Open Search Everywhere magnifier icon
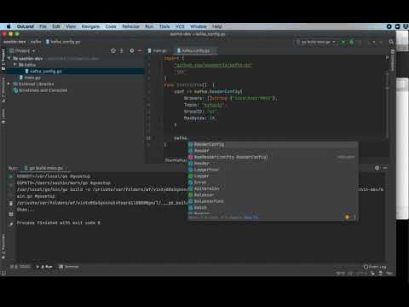This screenshot has height=307, width=409. tap(391, 42)
